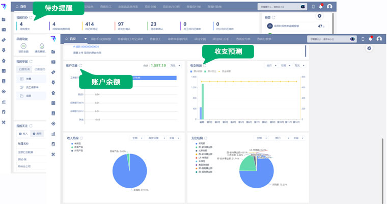
Task: Click the 414 pending count card
Action: click(90, 25)
